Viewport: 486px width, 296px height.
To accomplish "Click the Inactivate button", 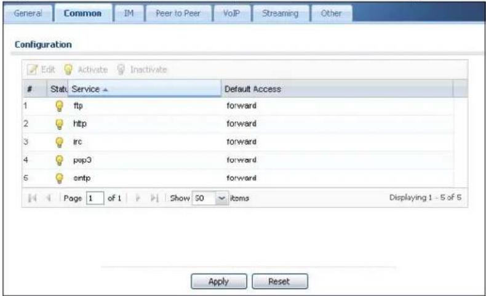I will point(142,70).
